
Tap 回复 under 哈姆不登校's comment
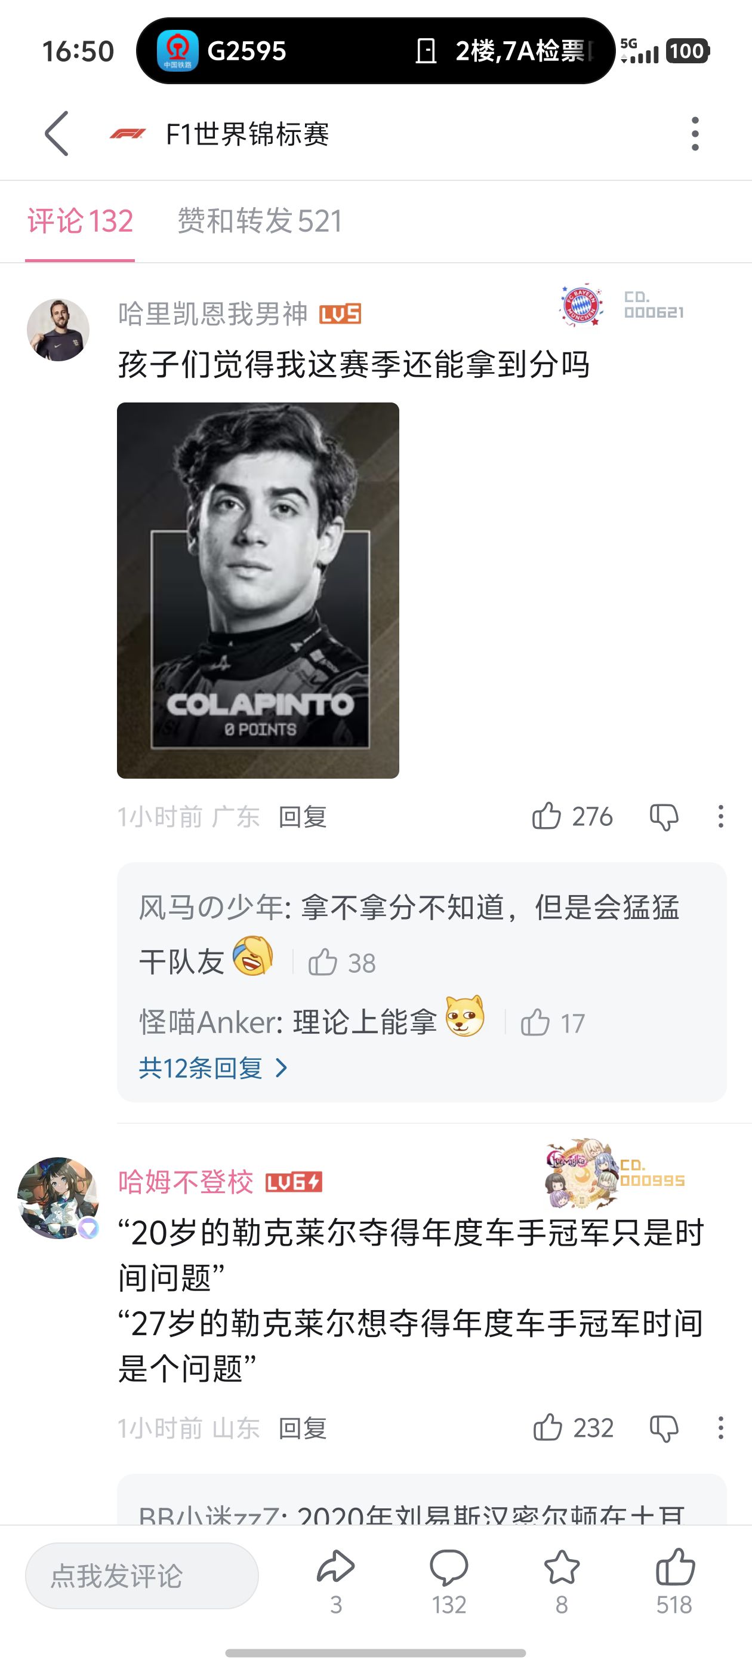[303, 1428]
